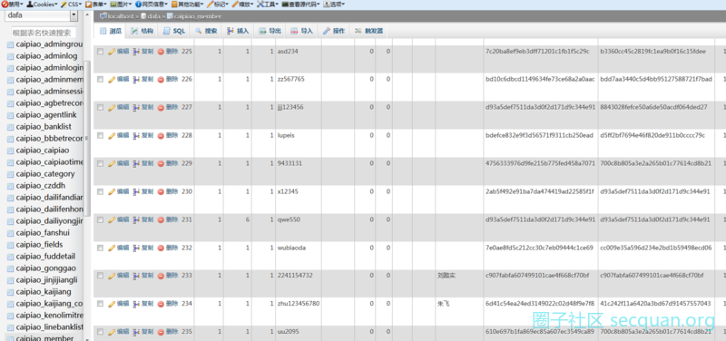Image resolution: width=726 pixels, height=341 pixels.
Task: Open the 禁用 (Disable) toolbar menu
Action: pyautogui.click(x=12, y=5)
